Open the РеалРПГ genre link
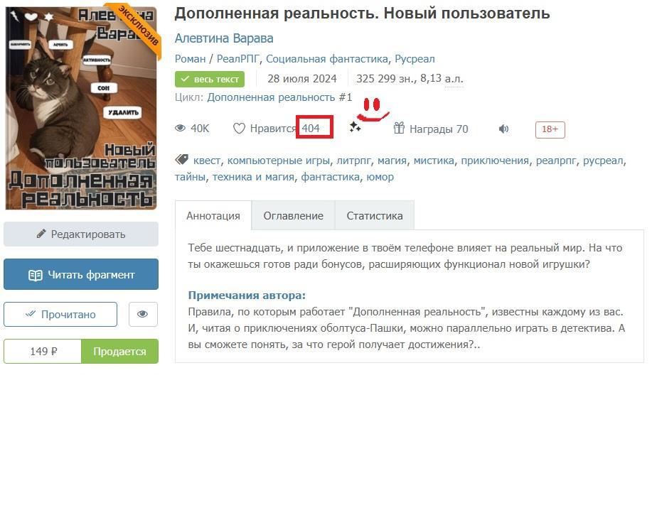The image size is (652, 515). (238, 59)
